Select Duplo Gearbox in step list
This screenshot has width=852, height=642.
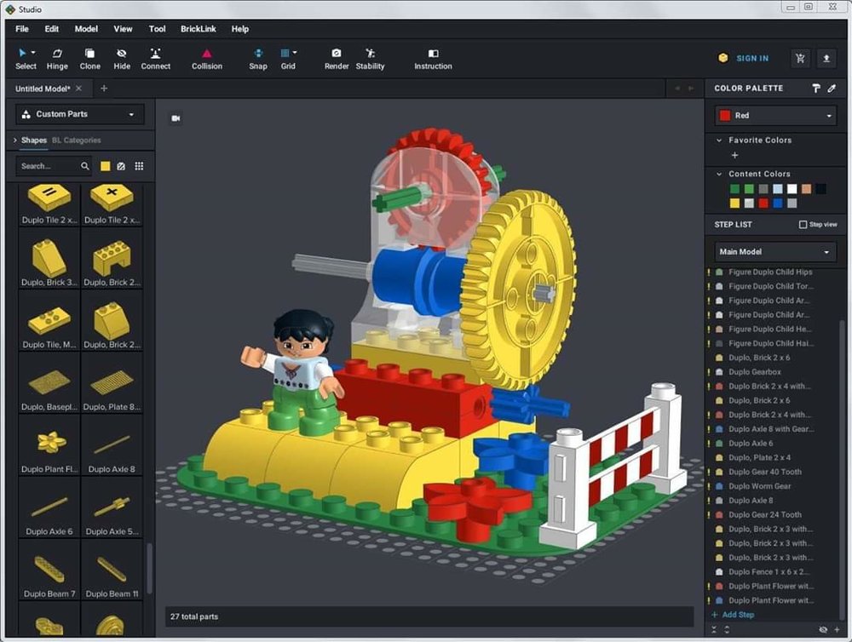pyautogui.click(x=755, y=372)
